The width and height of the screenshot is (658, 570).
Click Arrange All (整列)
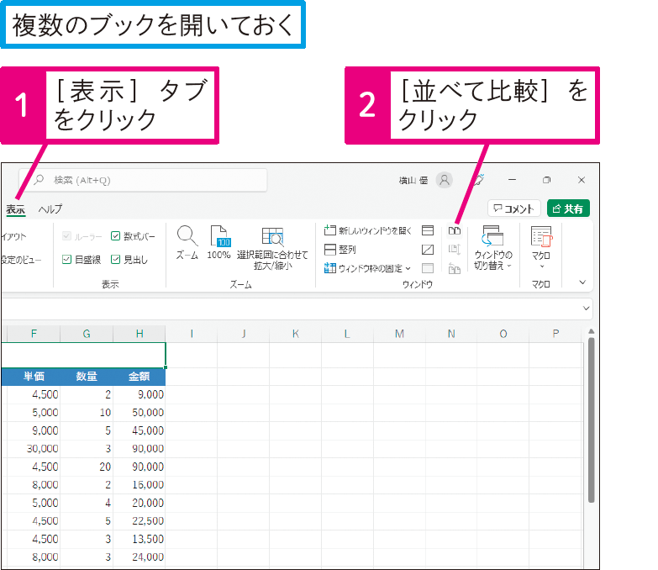(340, 250)
